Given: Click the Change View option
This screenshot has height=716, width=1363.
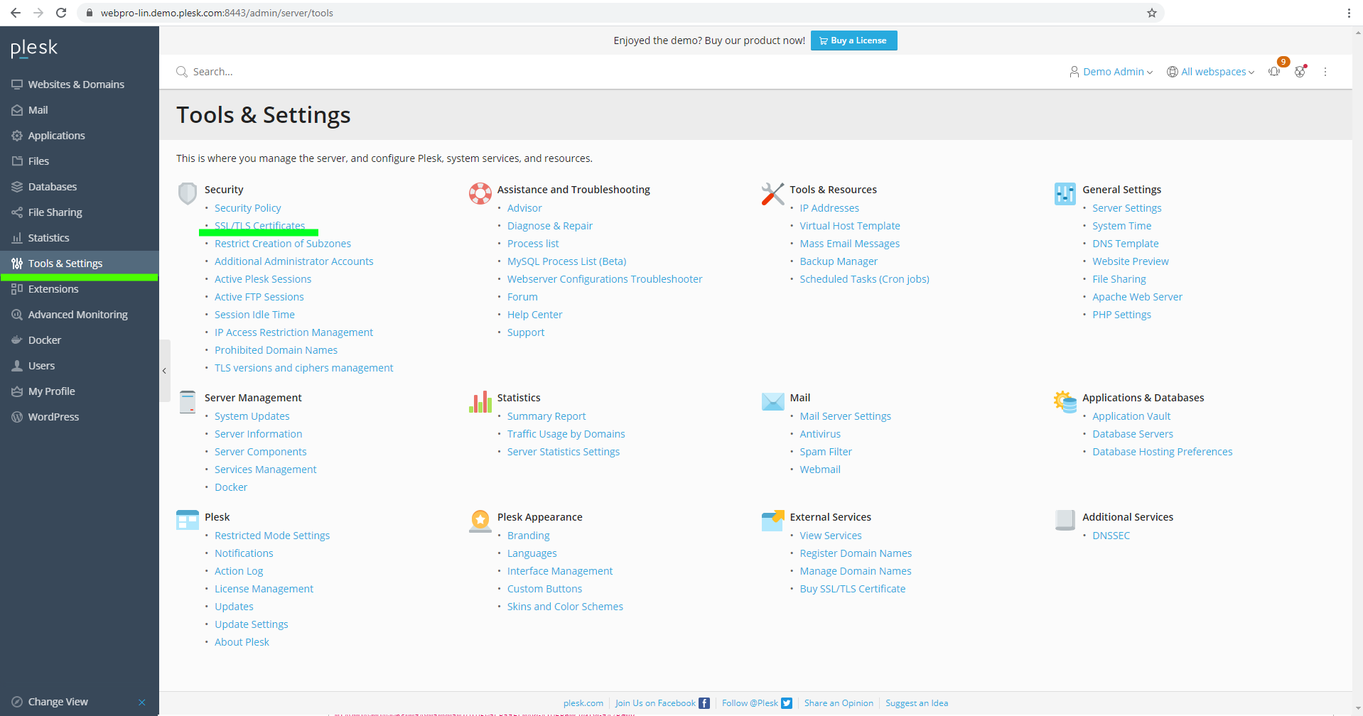Looking at the screenshot, I should pyautogui.click(x=58, y=702).
